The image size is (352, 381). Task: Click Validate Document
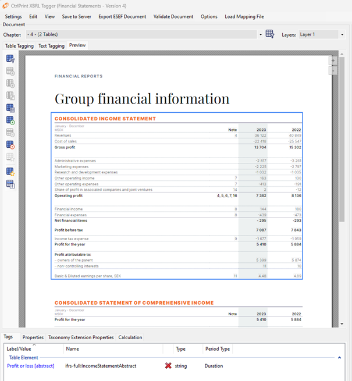pos(173,16)
